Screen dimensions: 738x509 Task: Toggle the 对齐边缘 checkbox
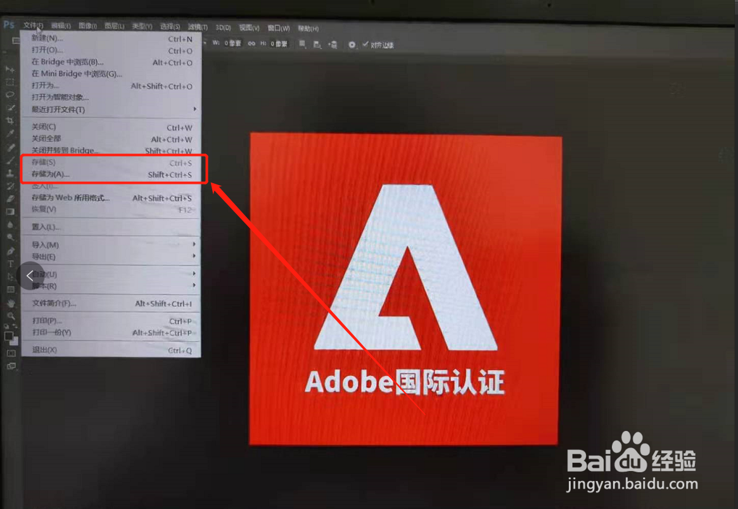(x=366, y=44)
